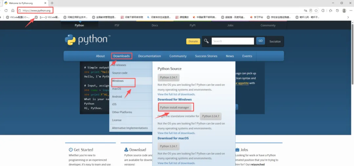Select the Welcome to Python.org browser tab

(25, 3)
